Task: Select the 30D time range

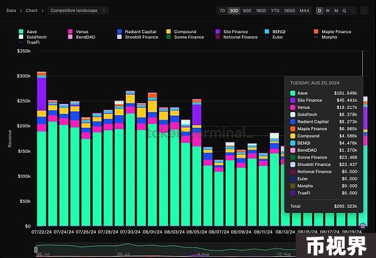Action: point(234,11)
